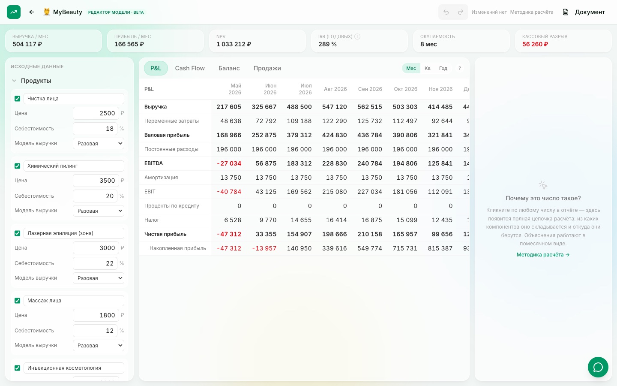Edit price field showing 2500
Viewport: 617px width, 386px height.
coord(95,113)
